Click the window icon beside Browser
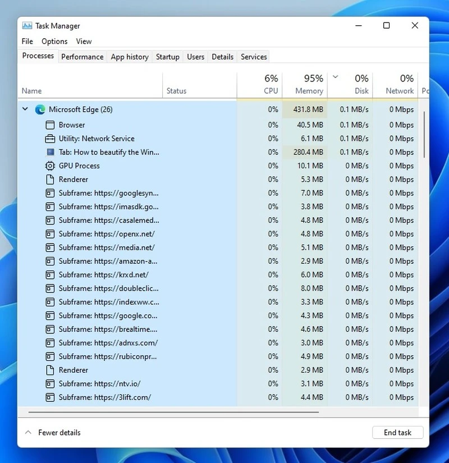449x463 pixels. tap(50, 125)
